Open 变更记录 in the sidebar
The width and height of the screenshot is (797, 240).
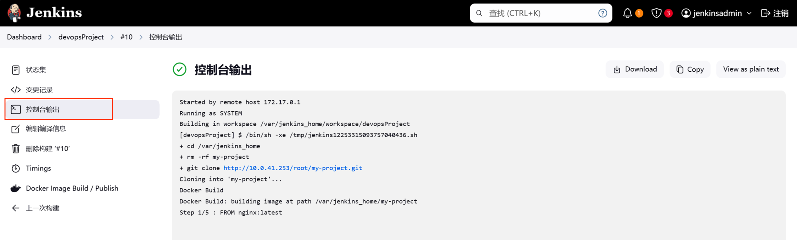(x=83, y=90)
